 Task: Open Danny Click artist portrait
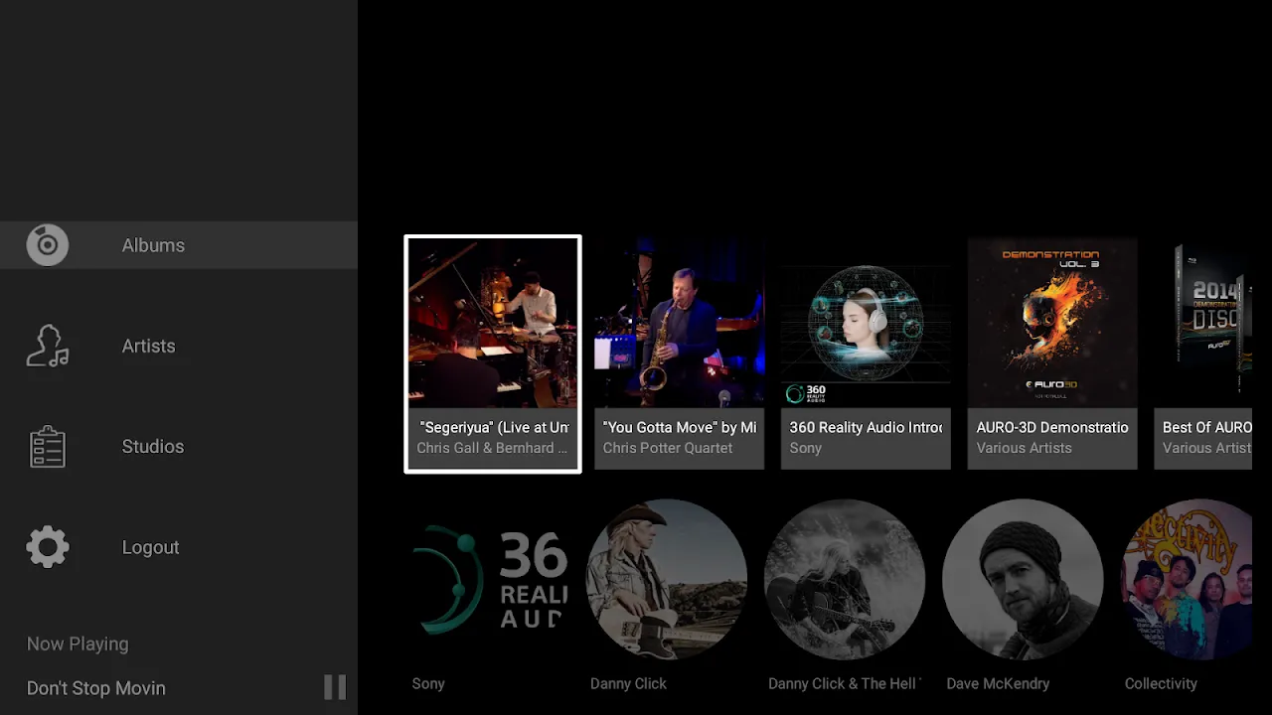667,581
